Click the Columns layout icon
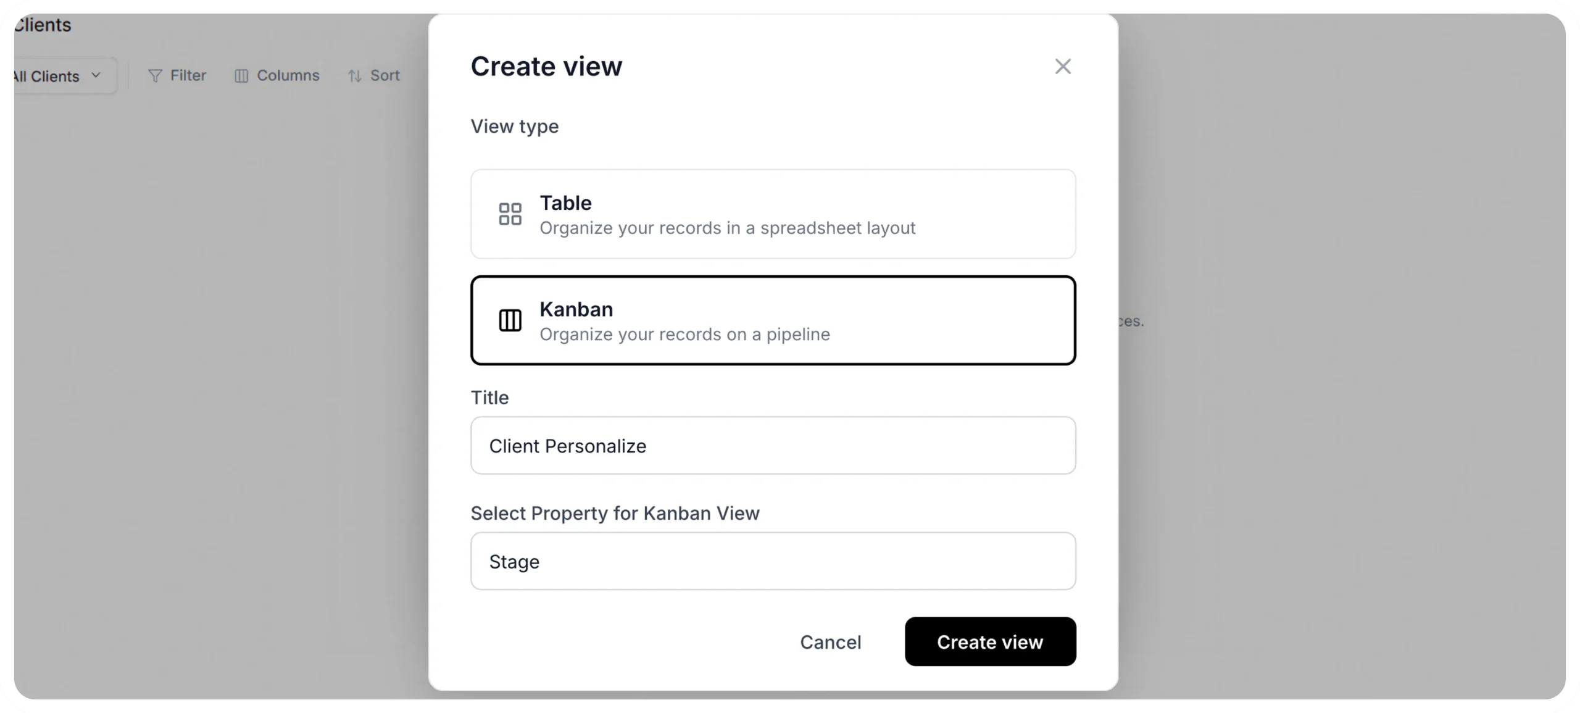Image resolution: width=1580 pixels, height=713 pixels. click(x=241, y=76)
